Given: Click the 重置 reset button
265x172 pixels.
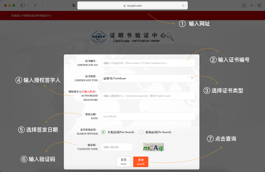Looking at the screenshot, I should (123, 162).
